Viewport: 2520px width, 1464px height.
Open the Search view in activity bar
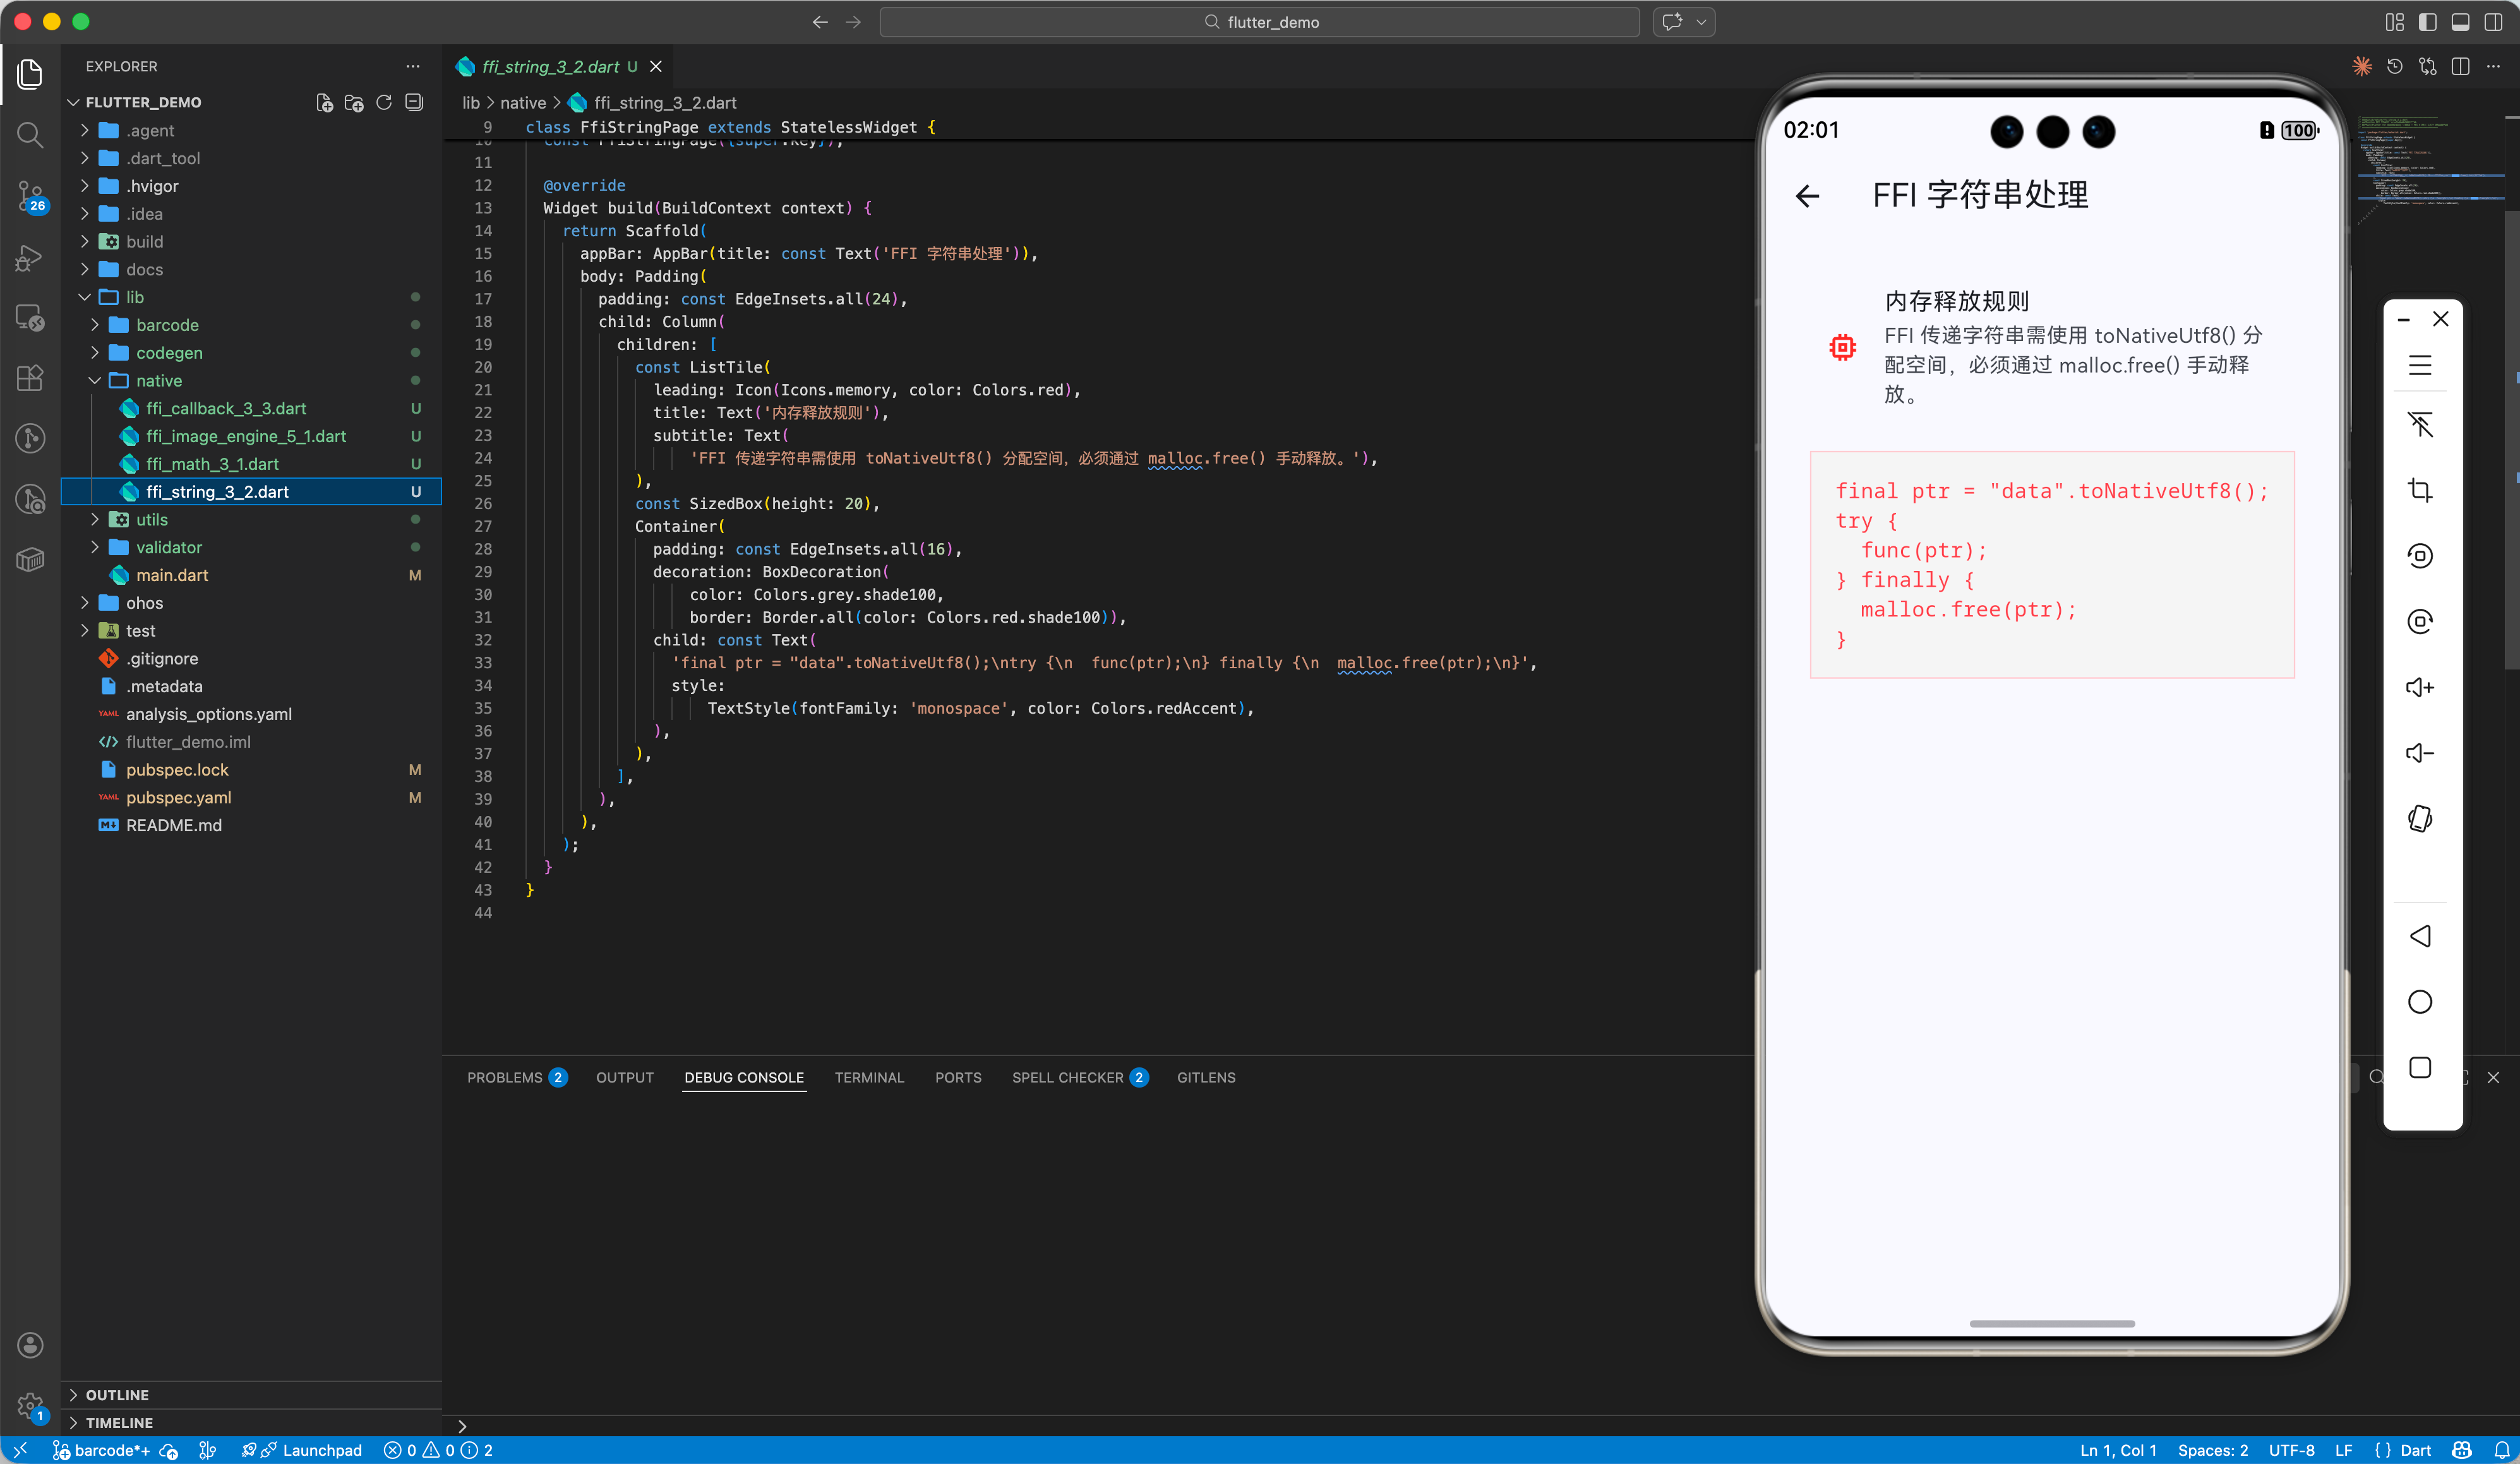pos(30,135)
